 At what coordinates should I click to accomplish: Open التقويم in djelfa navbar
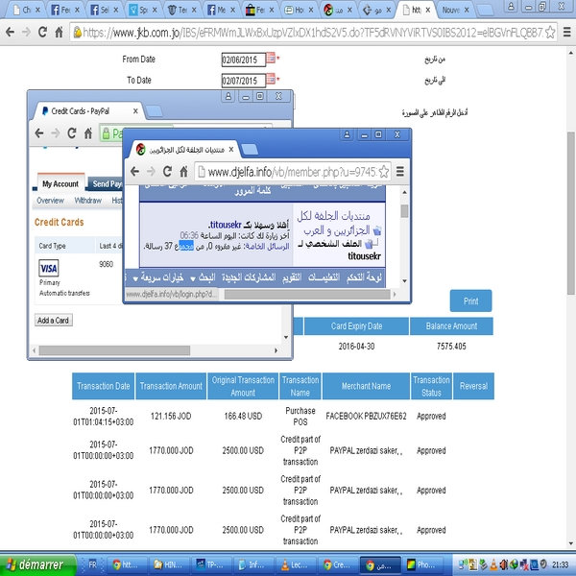point(292,277)
